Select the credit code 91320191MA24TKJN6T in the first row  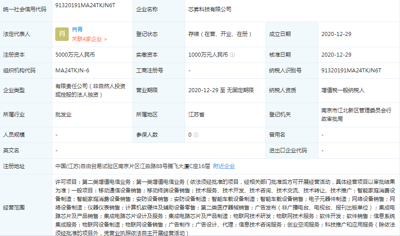click(x=85, y=5)
